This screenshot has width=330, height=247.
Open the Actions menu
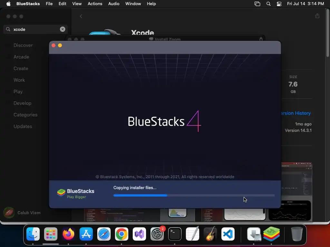pyautogui.click(x=95, y=4)
